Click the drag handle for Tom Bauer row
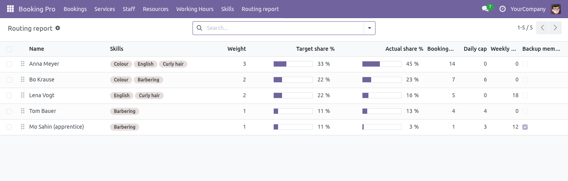The height and width of the screenshot is (181, 568). [22, 111]
